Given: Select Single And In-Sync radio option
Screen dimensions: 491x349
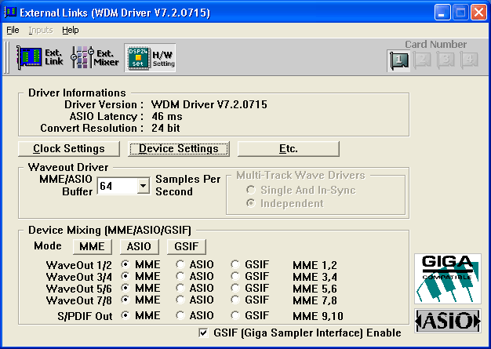Looking at the screenshot, I should coord(300,190).
